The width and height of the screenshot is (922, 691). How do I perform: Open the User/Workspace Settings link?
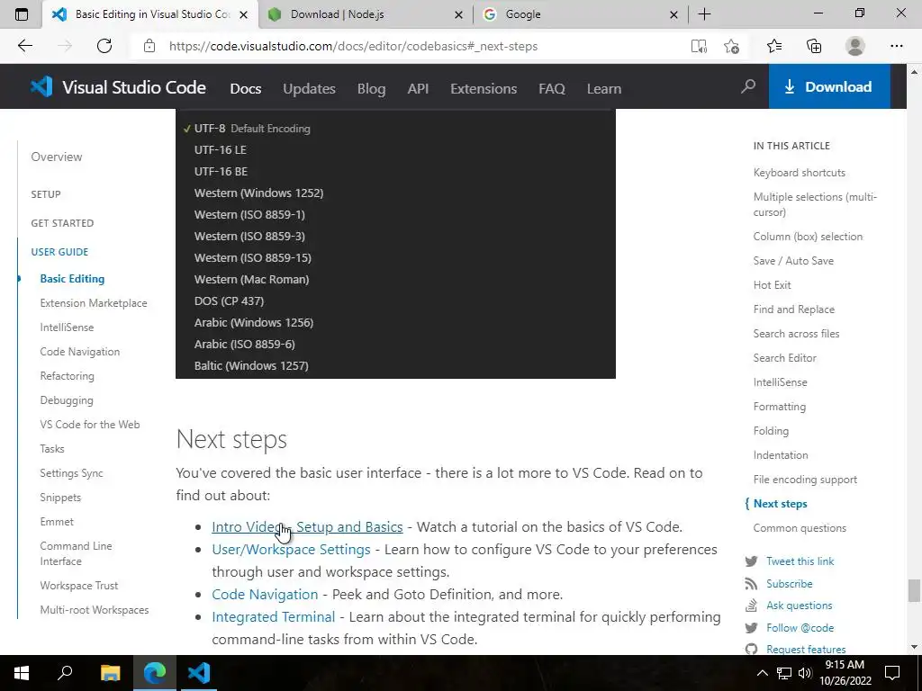pos(291,550)
